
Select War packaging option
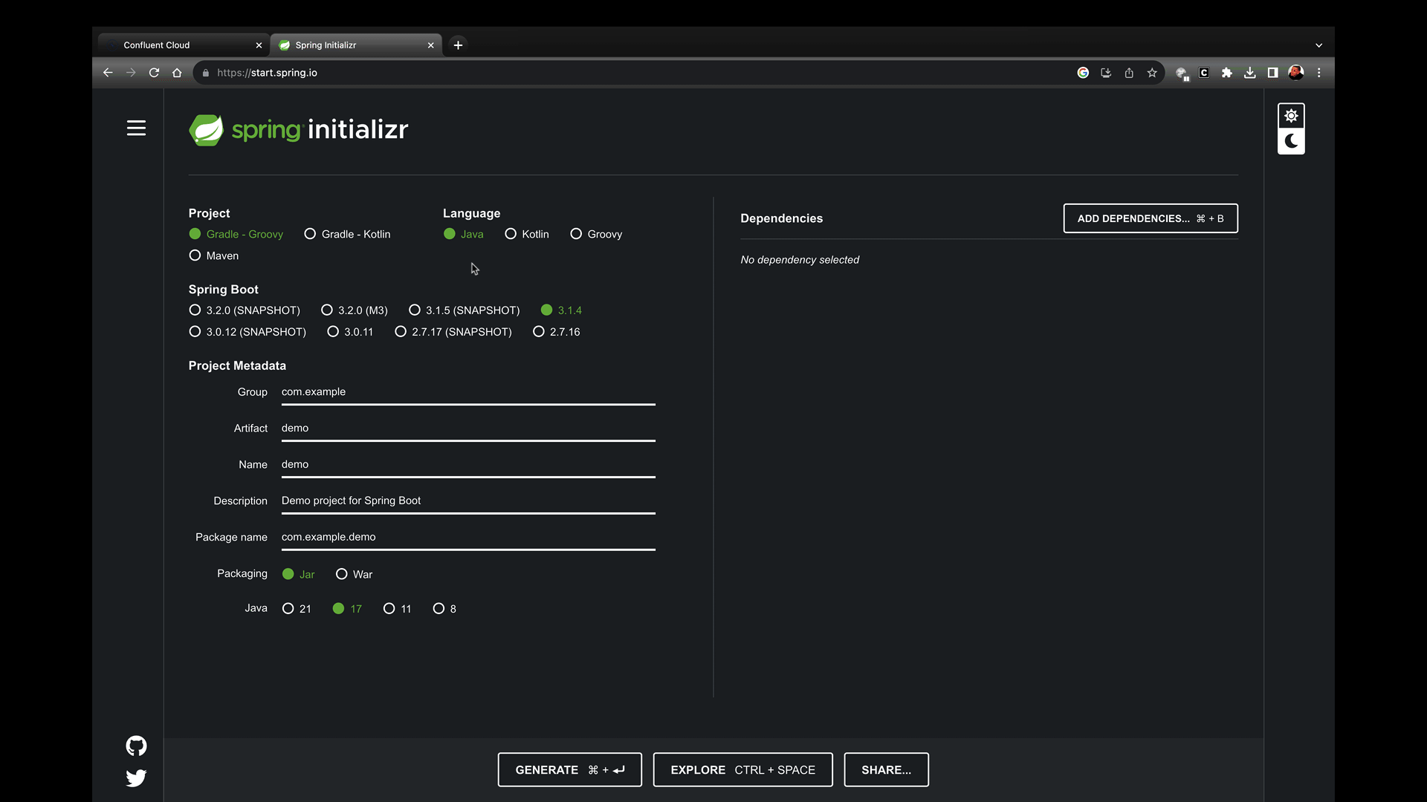(341, 574)
